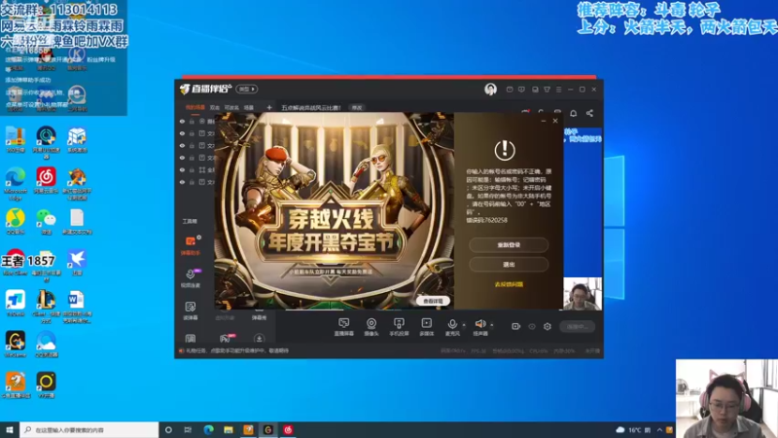This screenshot has height=438, width=778.
Task: Open the hamburger menu in title bar
Action: coord(558,90)
